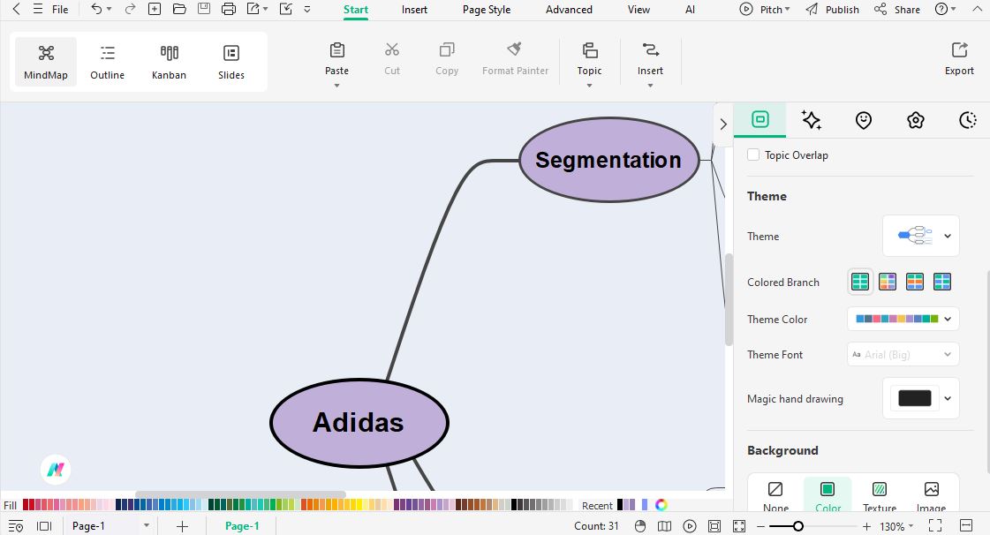Click the Share button
Viewport: 990px width, 535px height.
pyautogui.click(x=896, y=10)
